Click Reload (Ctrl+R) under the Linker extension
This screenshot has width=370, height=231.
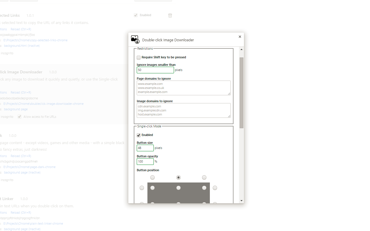[x=21, y=213]
